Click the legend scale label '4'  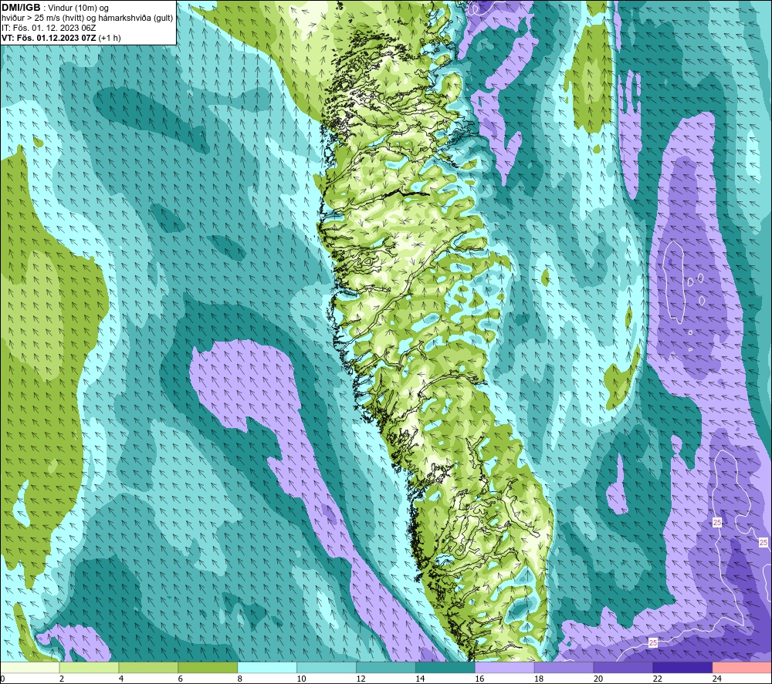point(121,679)
